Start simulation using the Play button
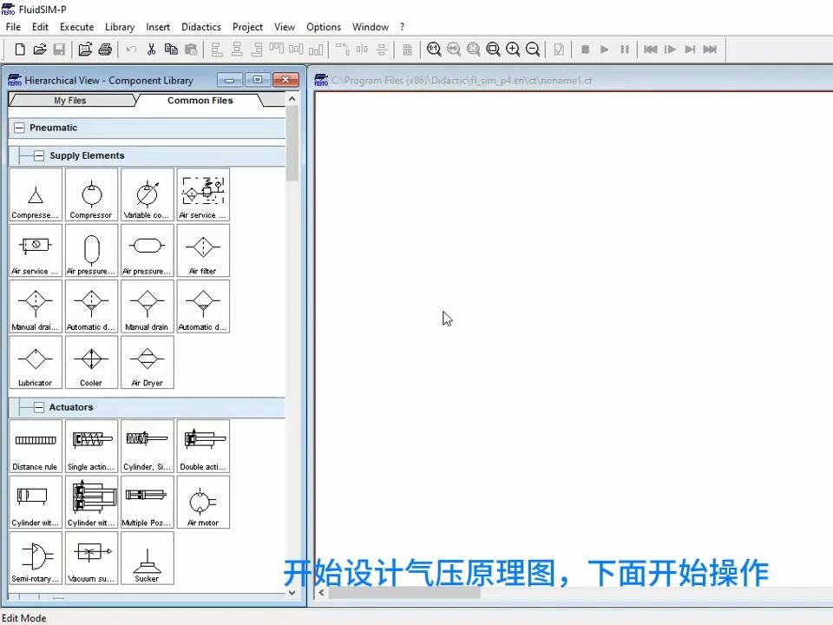The image size is (833, 625). point(604,49)
